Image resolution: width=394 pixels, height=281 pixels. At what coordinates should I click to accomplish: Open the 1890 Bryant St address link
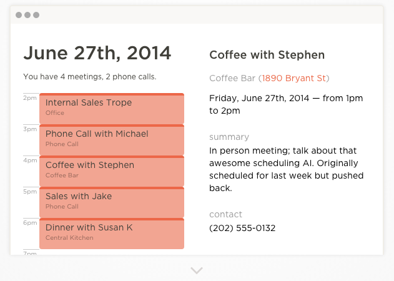pyautogui.click(x=293, y=78)
